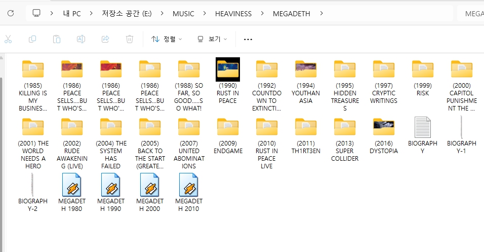The width and height of the screenshot is (484, 252).
Task: Open the 보기 view dropdown
Action: click(212, 39)
